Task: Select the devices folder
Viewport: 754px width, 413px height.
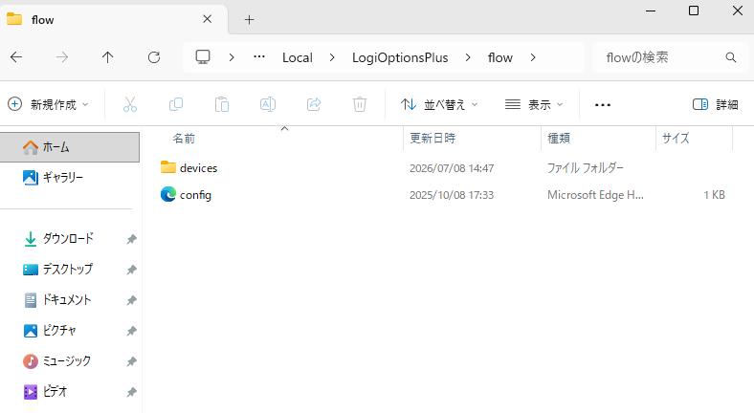Action: [198, 168]
